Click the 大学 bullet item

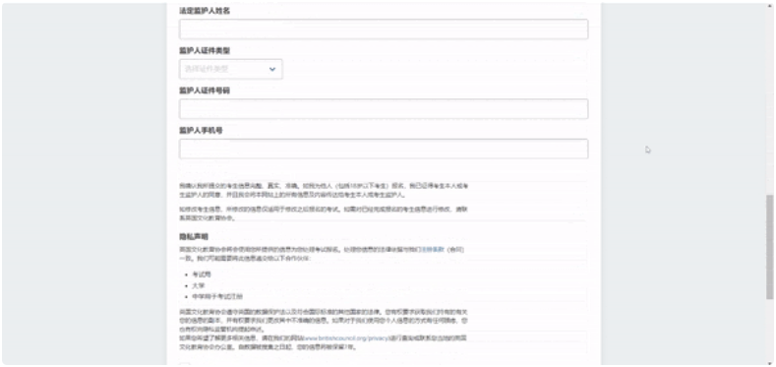click(x=199, y=285)
